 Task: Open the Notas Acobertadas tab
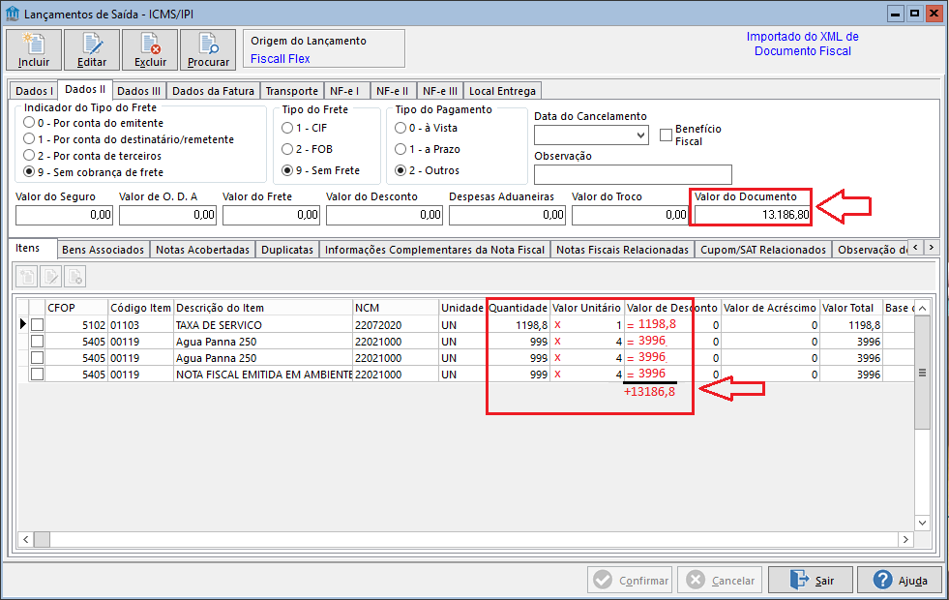203,250
